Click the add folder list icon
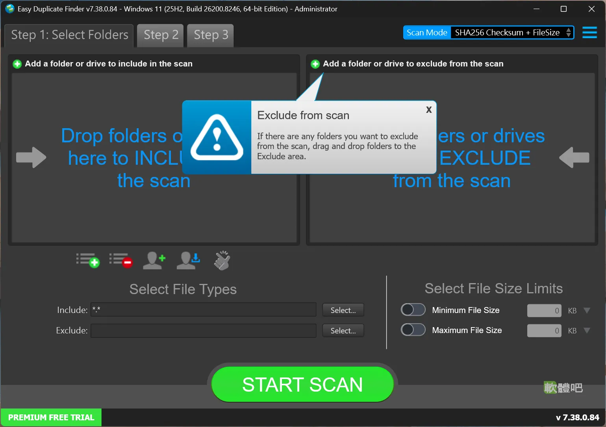The image size is (606, 427). [x=88, y=260]
